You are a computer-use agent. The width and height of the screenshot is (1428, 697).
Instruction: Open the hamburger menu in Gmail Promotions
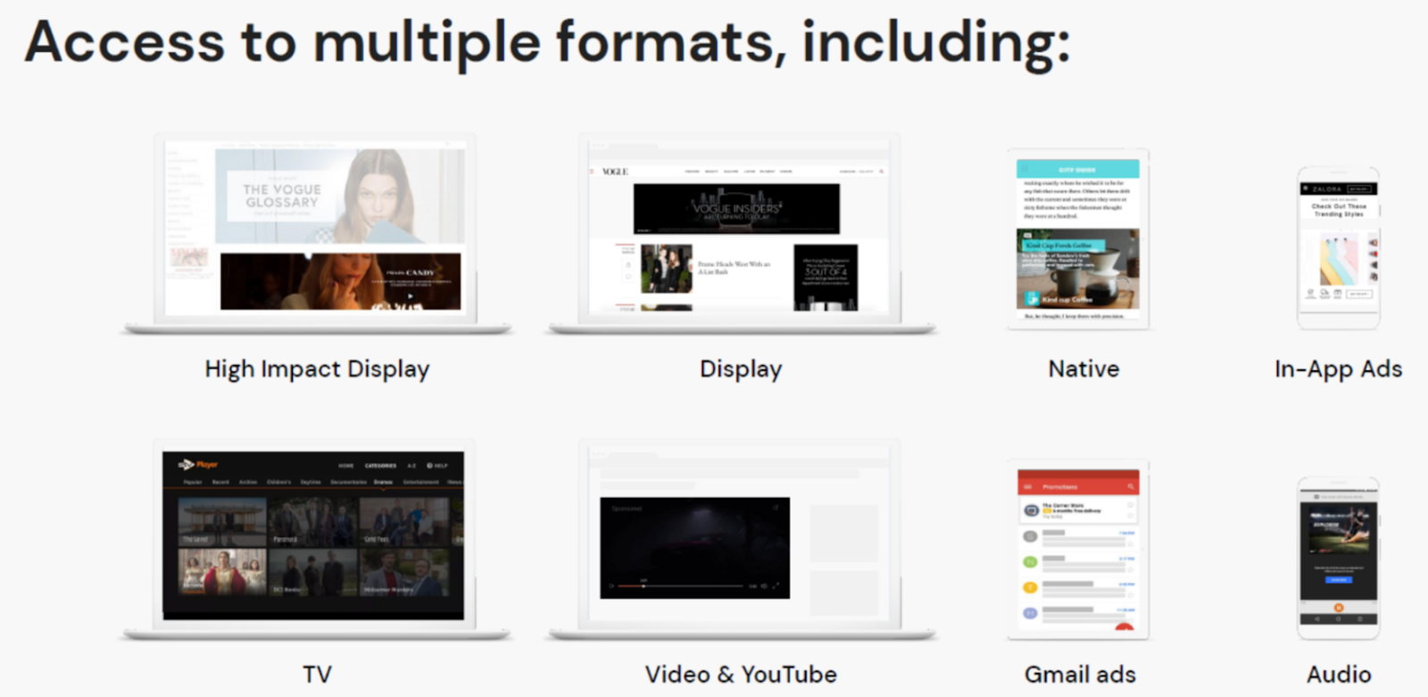[x=1027, y=486]
